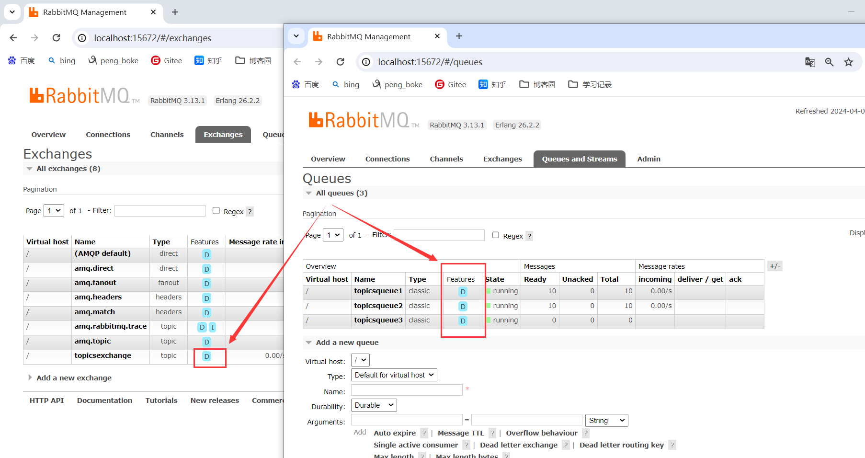Click the I feature badge of amq.rabbitmq.trace
Viewport: 865px width, 458px height.
tap(212, 327)
